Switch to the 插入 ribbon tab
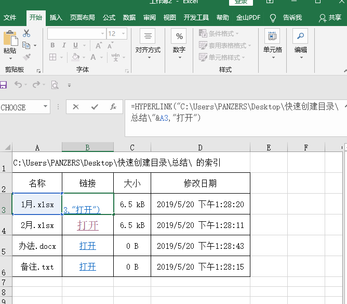Viewport: 347px width, 304px height. pyautogui.click(x=56, y=18)
